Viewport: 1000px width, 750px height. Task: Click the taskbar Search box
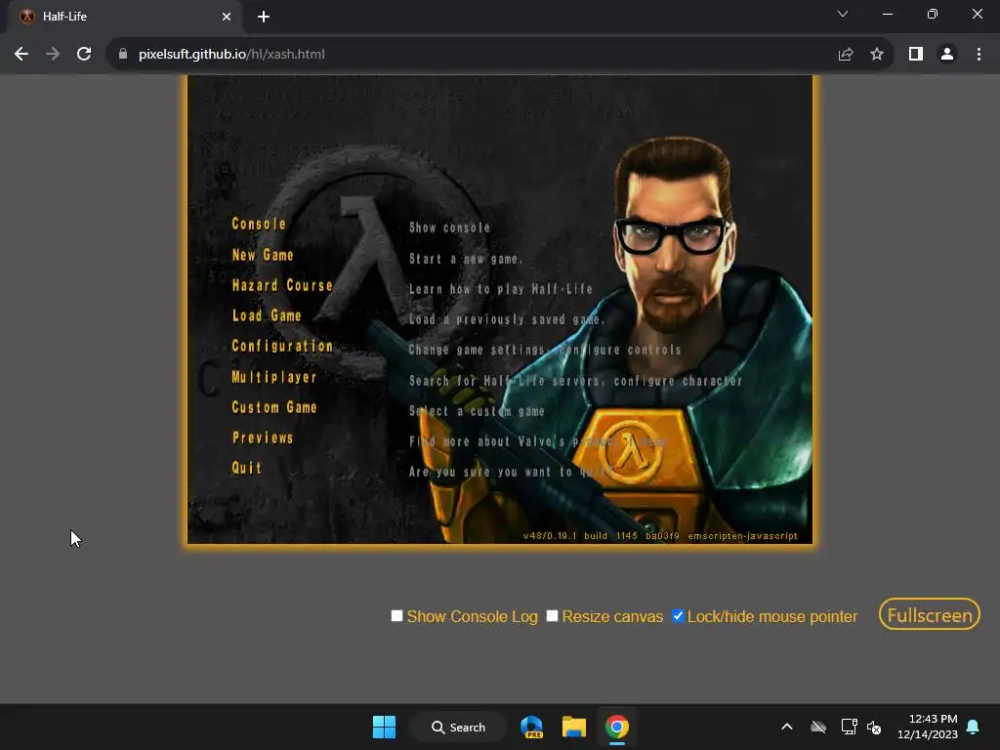(457, 727)
